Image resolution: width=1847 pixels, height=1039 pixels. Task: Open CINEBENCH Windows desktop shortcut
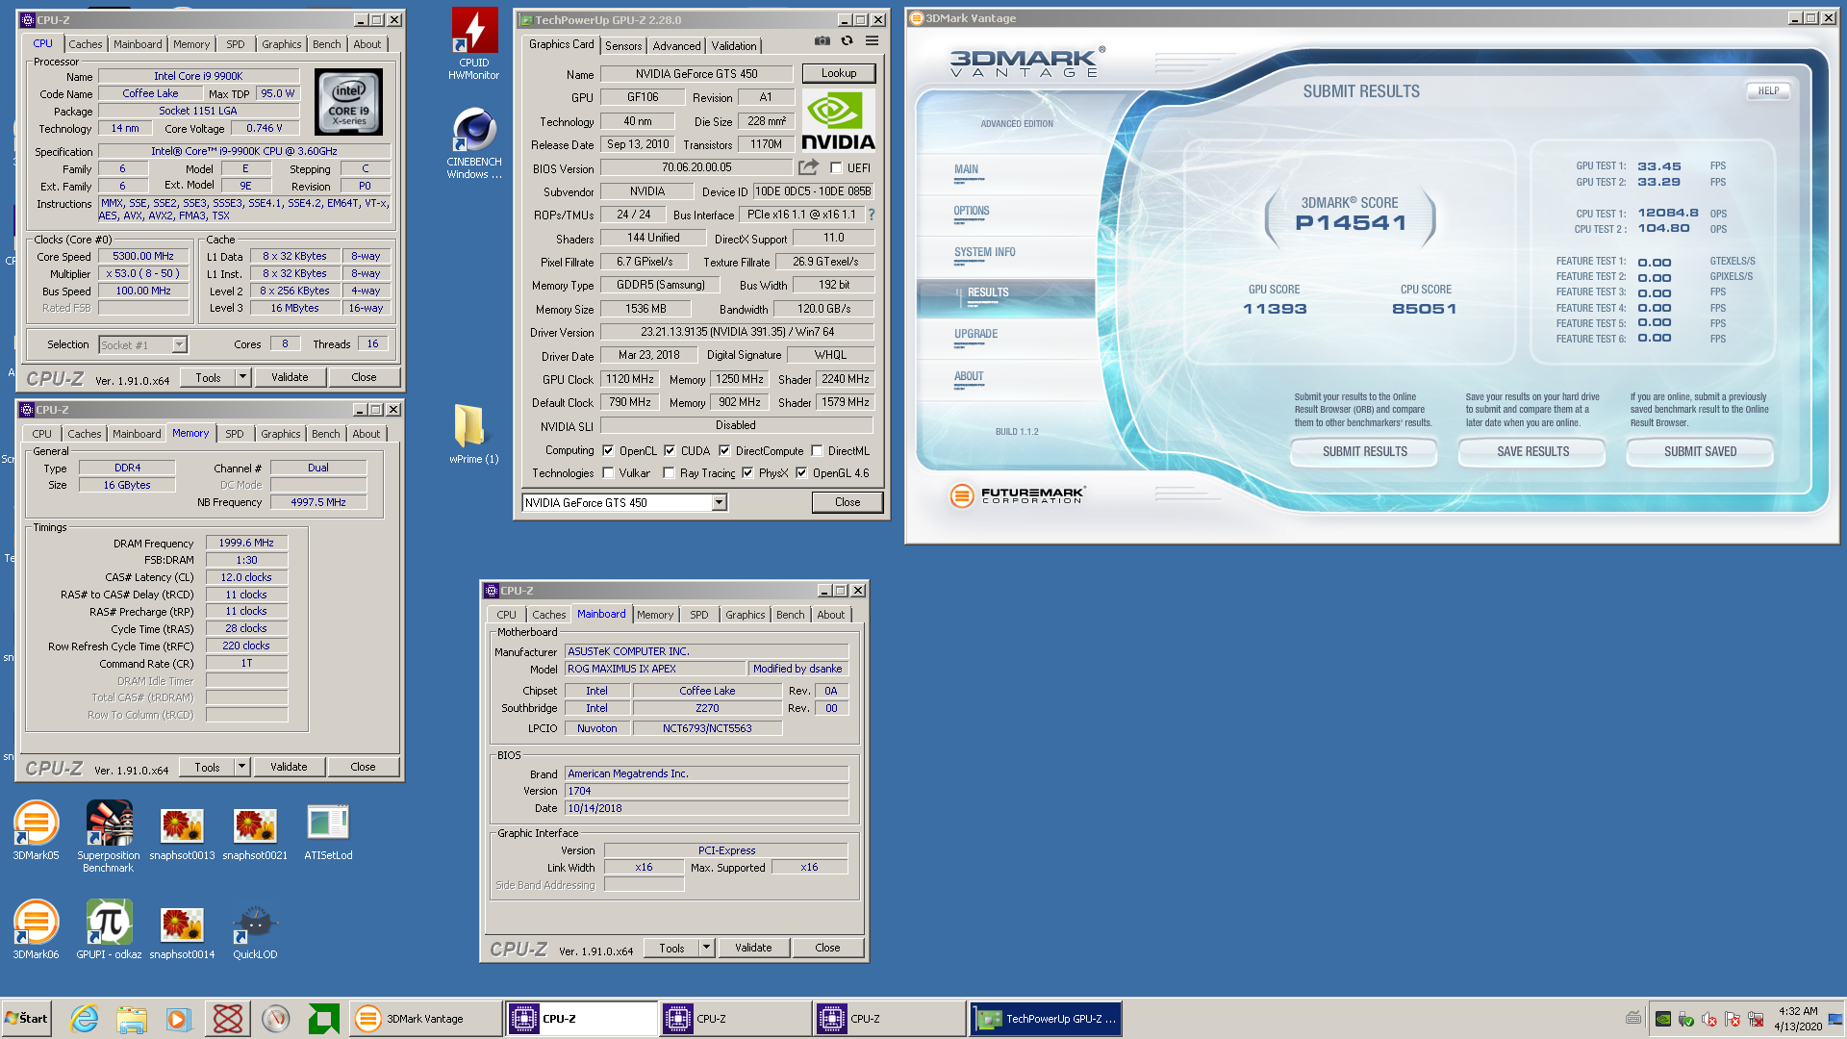(474, 143)
